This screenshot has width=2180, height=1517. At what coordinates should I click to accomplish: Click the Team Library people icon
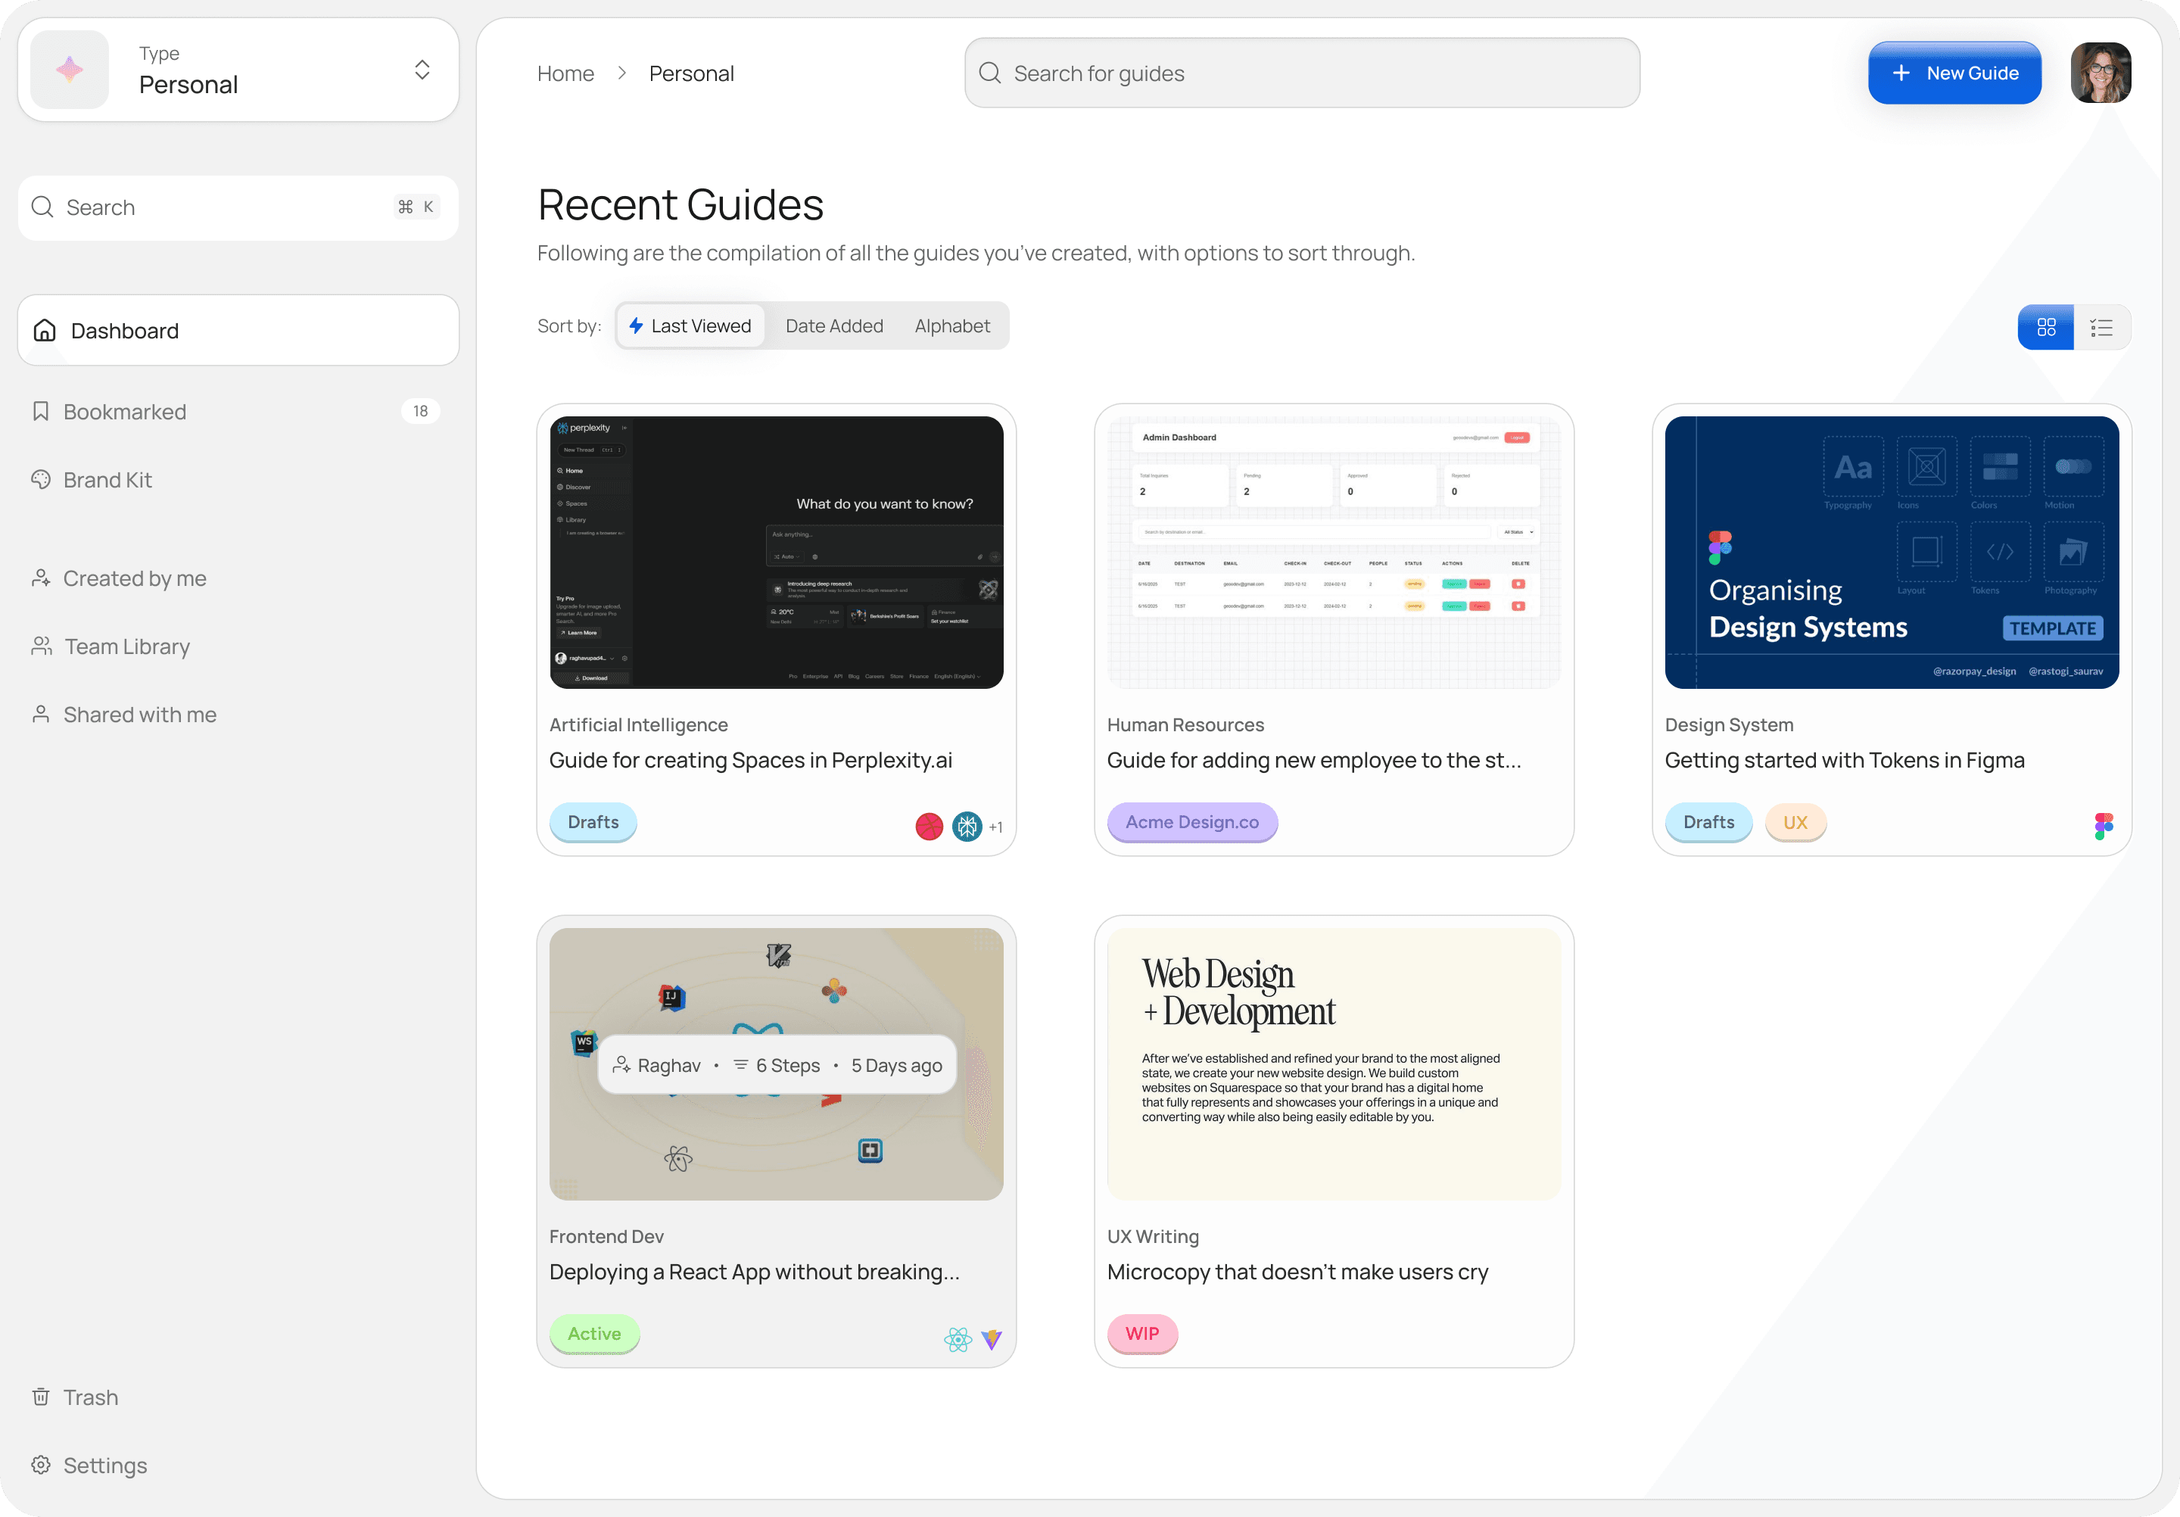pos(41,646)
